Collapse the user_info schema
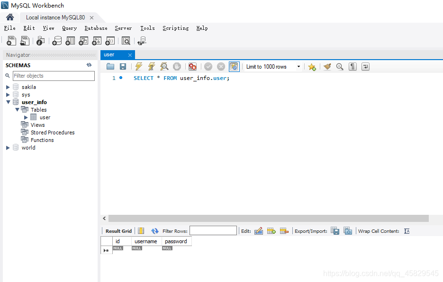The height and width of the screenshot is (282, 443). click(8, 102)
